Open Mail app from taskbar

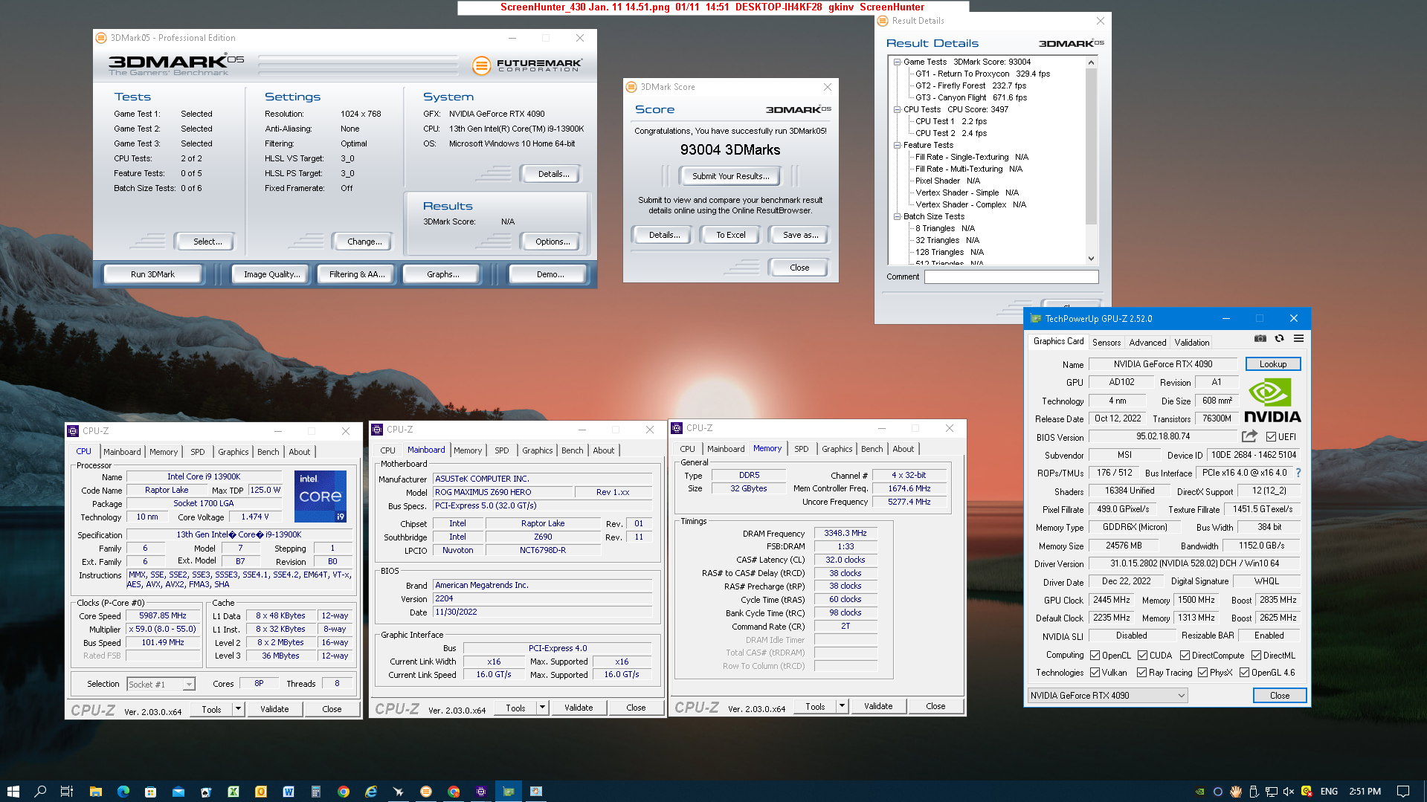178,792
